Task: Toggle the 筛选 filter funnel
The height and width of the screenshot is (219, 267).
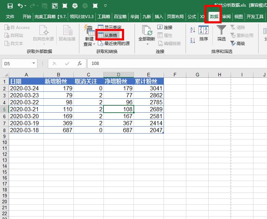Action: [x=221, y=33]
